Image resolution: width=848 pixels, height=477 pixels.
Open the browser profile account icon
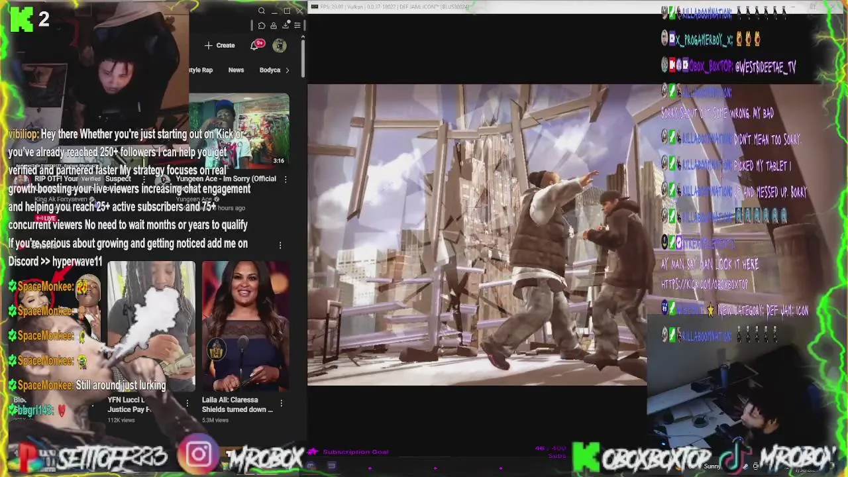point(274,26)
